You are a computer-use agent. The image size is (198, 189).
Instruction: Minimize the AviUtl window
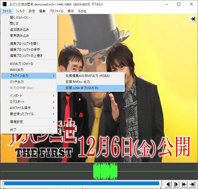click(x=166, y=4)
